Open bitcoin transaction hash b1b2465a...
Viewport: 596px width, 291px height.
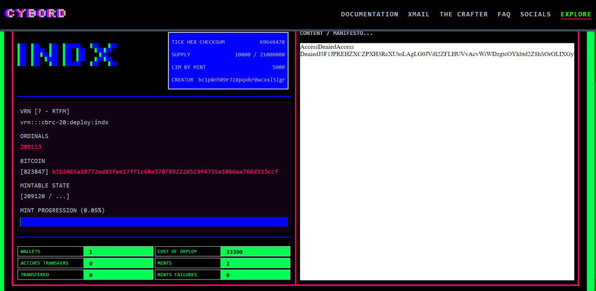[x=165, y=172]
